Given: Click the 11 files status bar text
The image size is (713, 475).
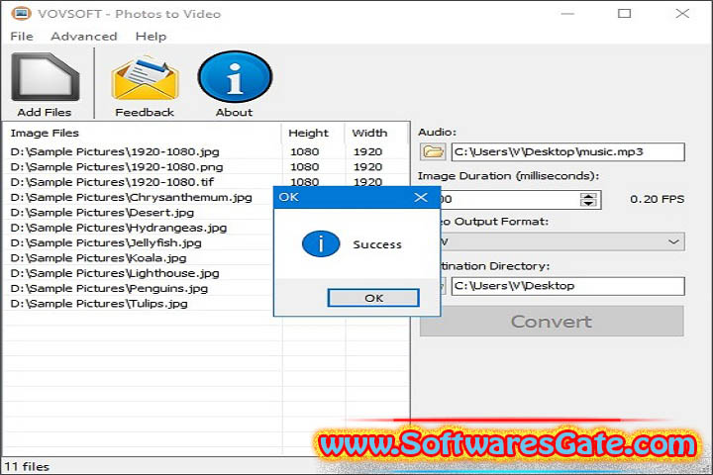Looking at the screenshot, I should (27, 467).
